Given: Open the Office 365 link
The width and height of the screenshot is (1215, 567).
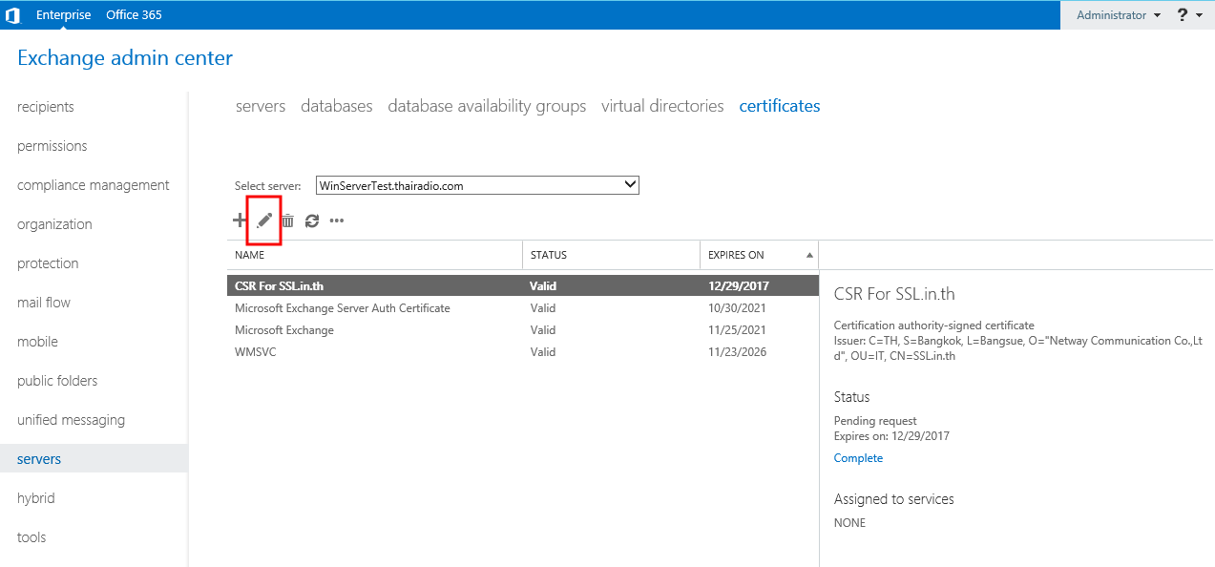Looking at the screenshot, I should click(x=134, y=15).
